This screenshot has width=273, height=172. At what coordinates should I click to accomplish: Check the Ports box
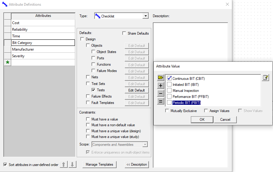[93, 58]
